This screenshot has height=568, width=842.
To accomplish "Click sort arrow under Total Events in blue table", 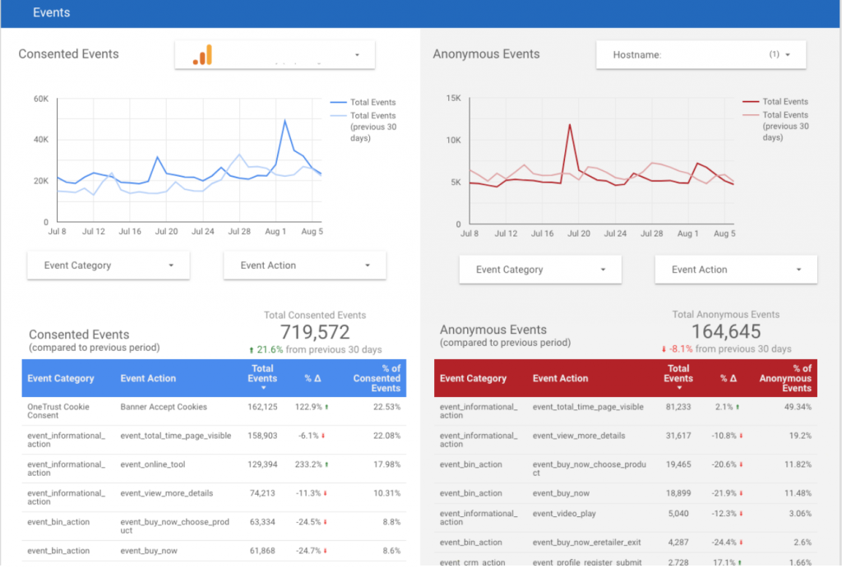I will tap(263, 388).
